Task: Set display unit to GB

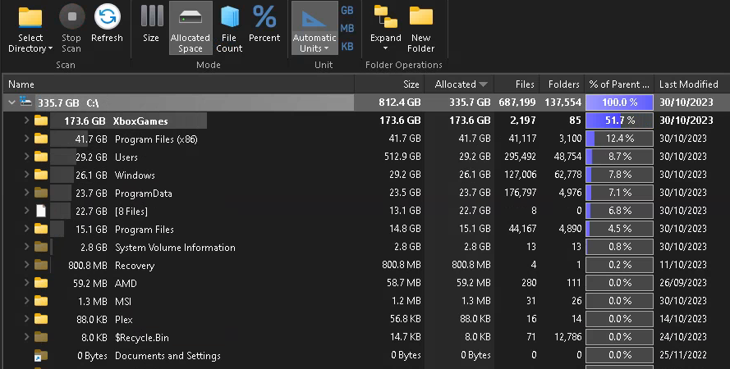Action: click(x=347, y=10)
